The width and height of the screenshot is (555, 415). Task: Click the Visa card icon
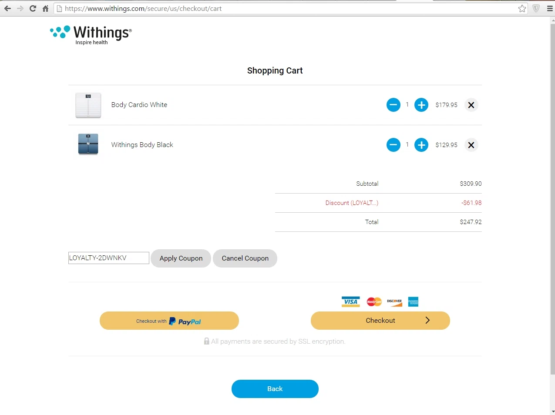(350, 301)
